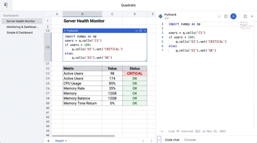Select row header 1
Screen dimensions: 257x143
pos(47,21)
